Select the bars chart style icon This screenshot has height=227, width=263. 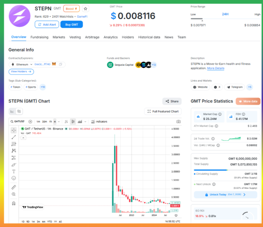(66, 121)
